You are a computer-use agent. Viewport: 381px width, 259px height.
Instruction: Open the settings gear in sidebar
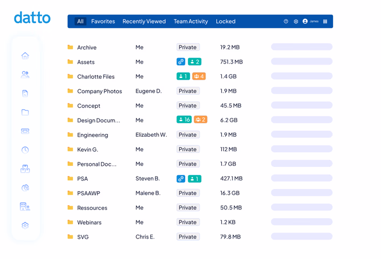pyautogui.click(x=25, y=226)
